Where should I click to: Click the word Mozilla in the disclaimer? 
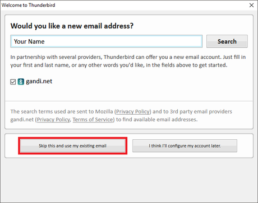tap(104, 111)
